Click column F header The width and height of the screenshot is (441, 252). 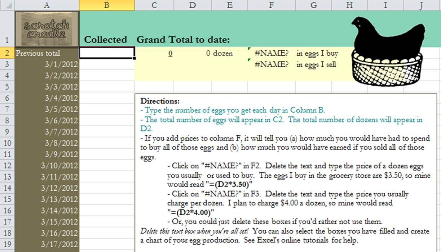(271, 5)
